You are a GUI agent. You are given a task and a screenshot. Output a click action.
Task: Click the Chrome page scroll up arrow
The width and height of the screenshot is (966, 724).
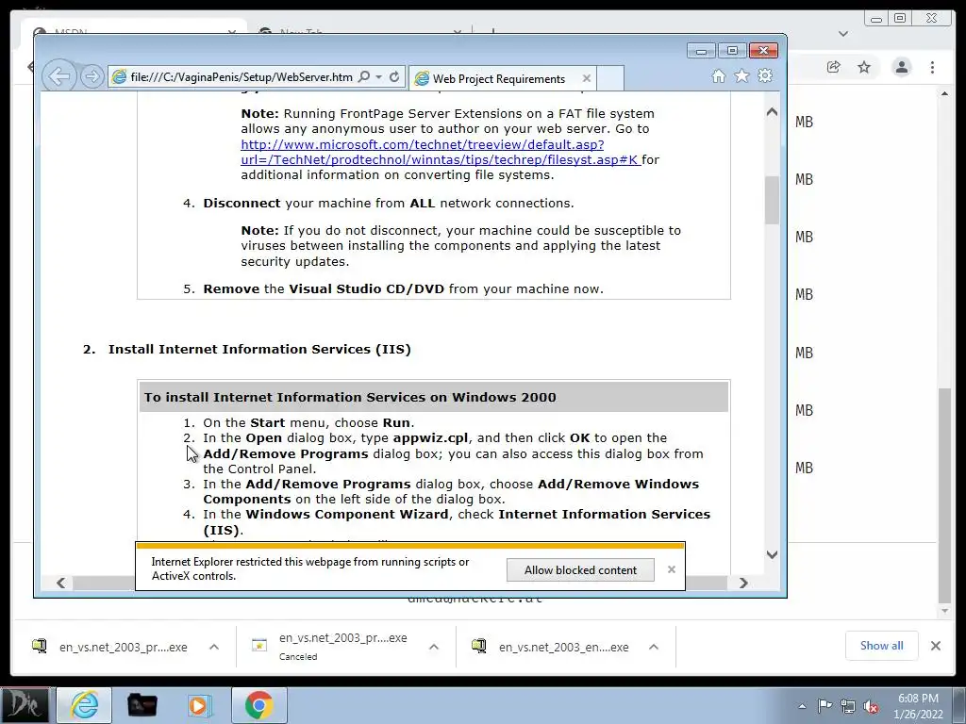pos(944,93)
